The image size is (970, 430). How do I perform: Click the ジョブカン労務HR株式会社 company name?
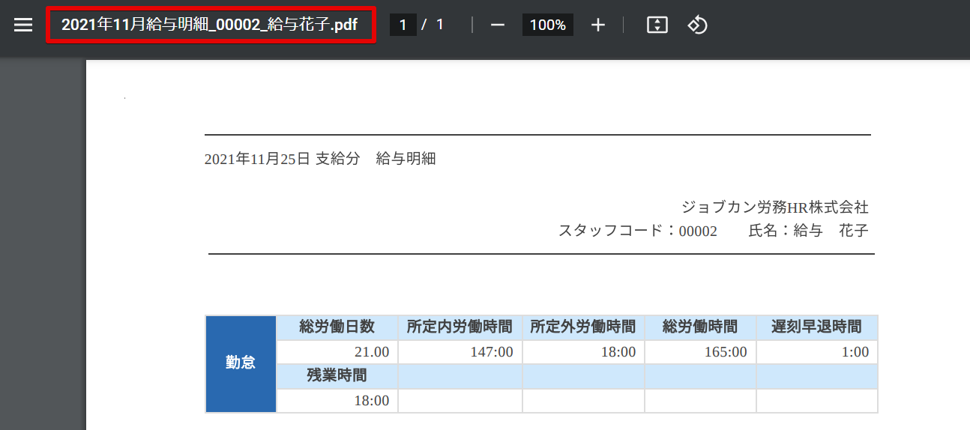coord(774,207)
